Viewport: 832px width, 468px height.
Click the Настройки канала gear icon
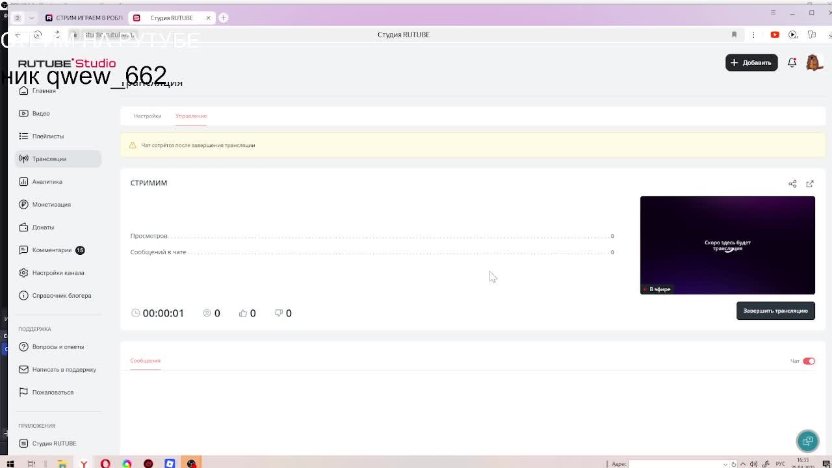[23, 272]
